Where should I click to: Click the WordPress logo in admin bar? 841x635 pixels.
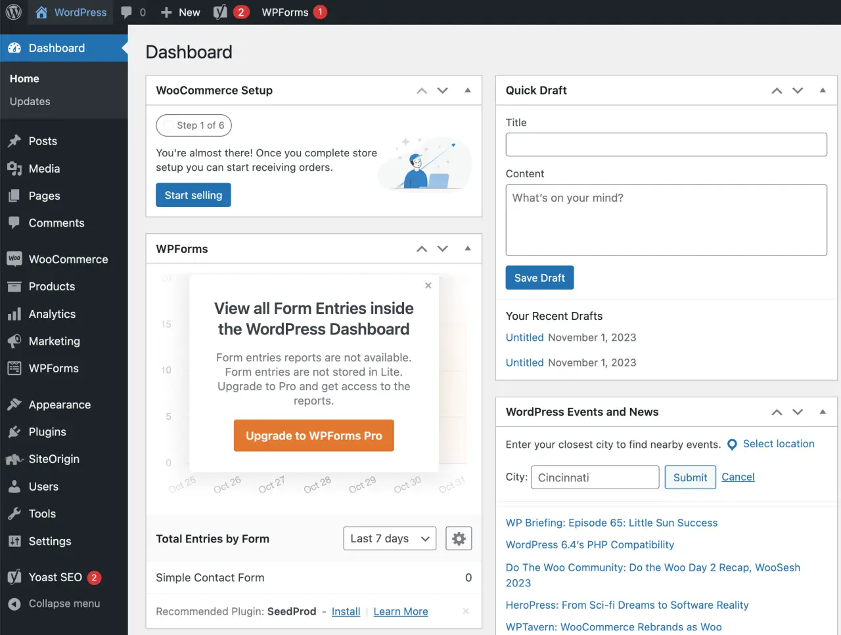pos(14,12)
